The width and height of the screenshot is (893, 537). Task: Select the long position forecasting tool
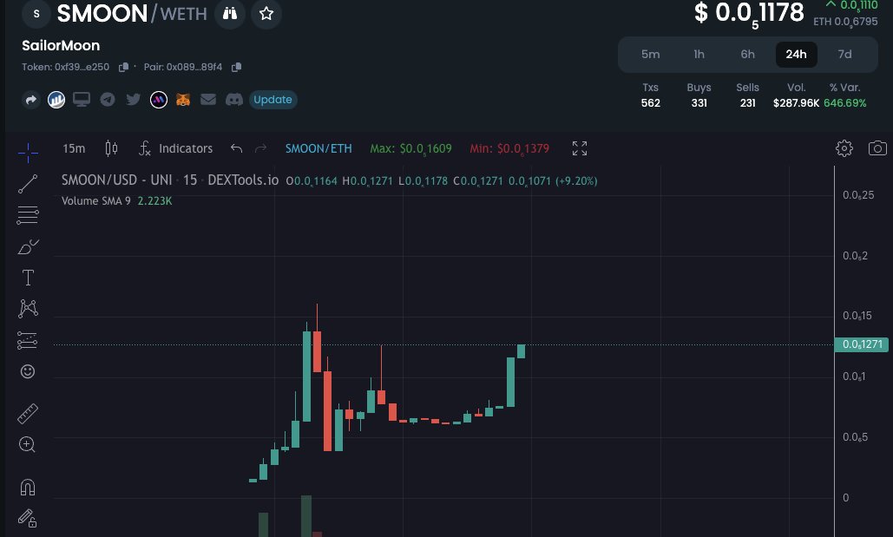click(x=28, y=341)
